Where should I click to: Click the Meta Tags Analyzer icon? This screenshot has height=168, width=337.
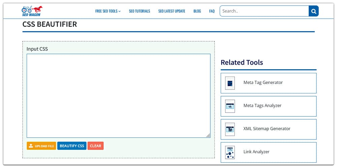pos(230,106)
